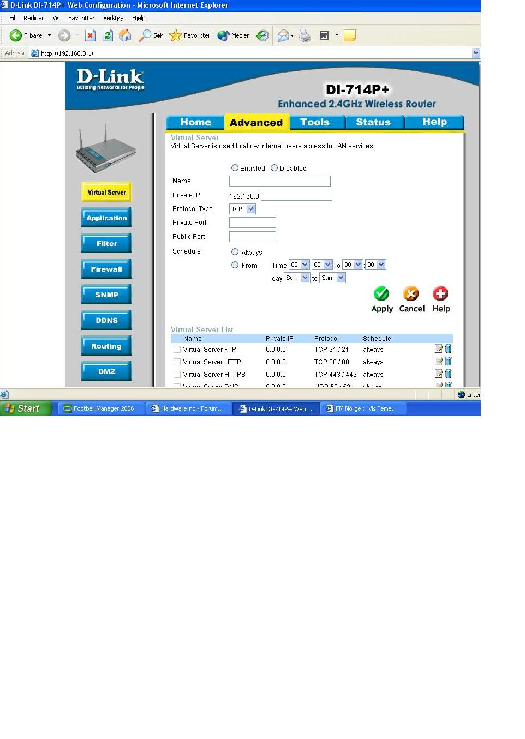The height and width of the screenshot is (739, 525).
Task: Print the page with printer icon
Action: point(305,35)
